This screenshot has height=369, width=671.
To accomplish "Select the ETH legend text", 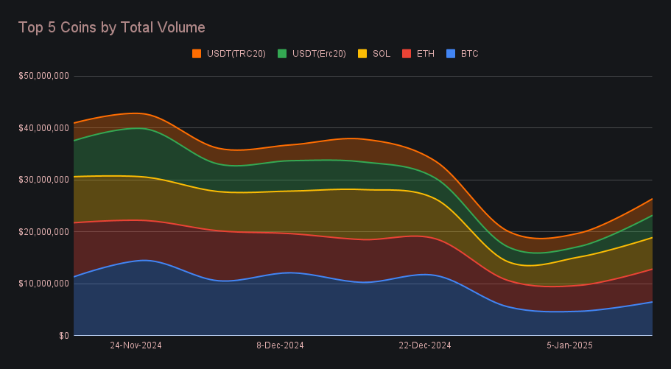I will click(x=425, y=54).
